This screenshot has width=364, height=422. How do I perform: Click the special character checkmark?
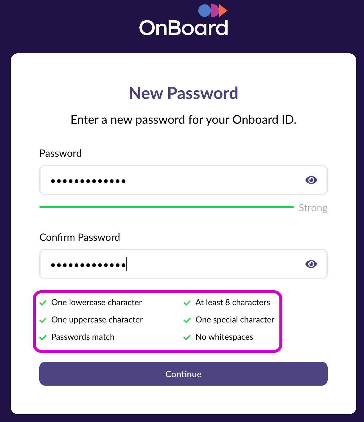point(187,320)
